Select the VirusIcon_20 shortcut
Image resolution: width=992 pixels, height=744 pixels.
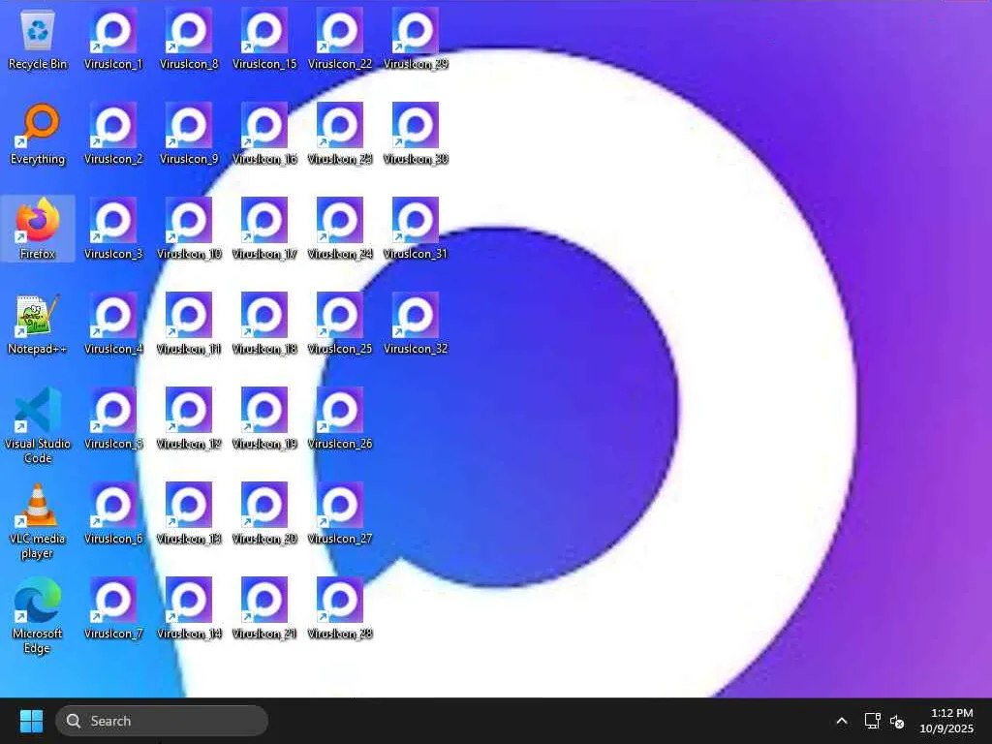(x=264, y=513)
